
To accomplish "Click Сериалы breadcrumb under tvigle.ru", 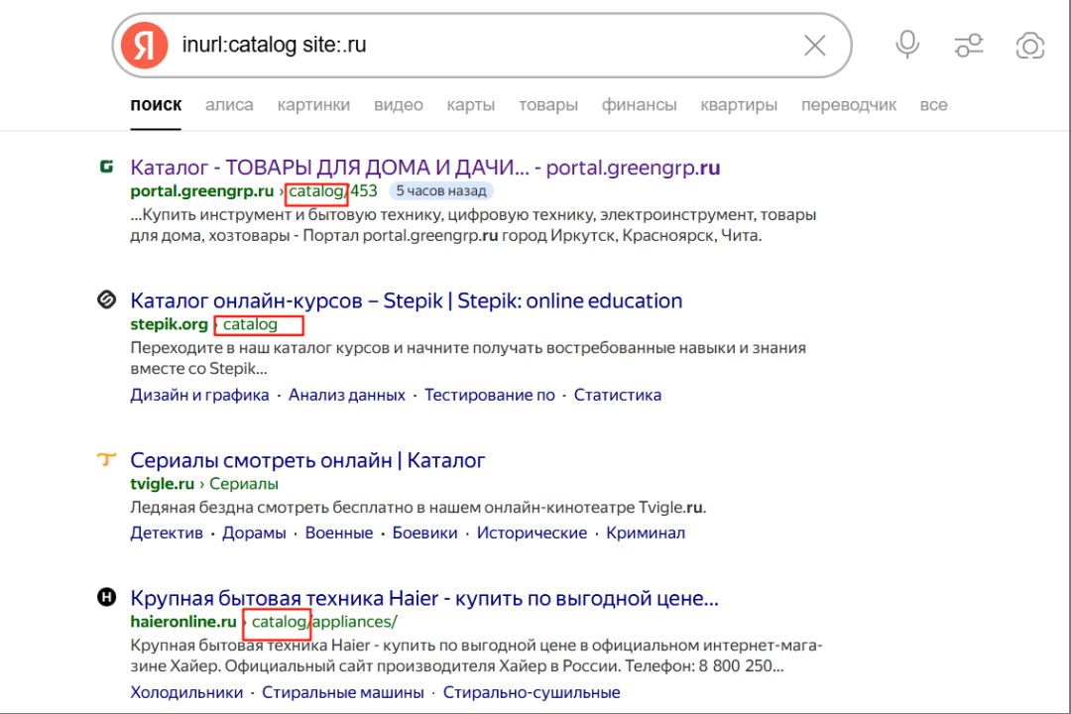I will coord(243,484).
